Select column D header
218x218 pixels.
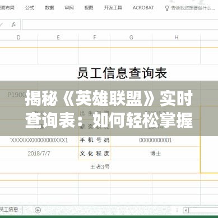pos(18,38)
